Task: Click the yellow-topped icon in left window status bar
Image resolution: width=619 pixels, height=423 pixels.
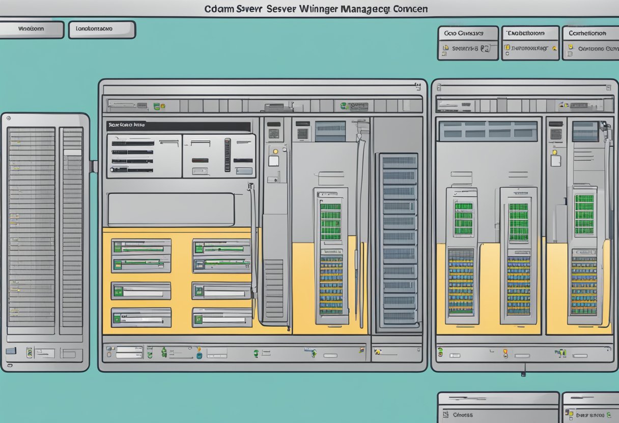Action: click(199, 350)
